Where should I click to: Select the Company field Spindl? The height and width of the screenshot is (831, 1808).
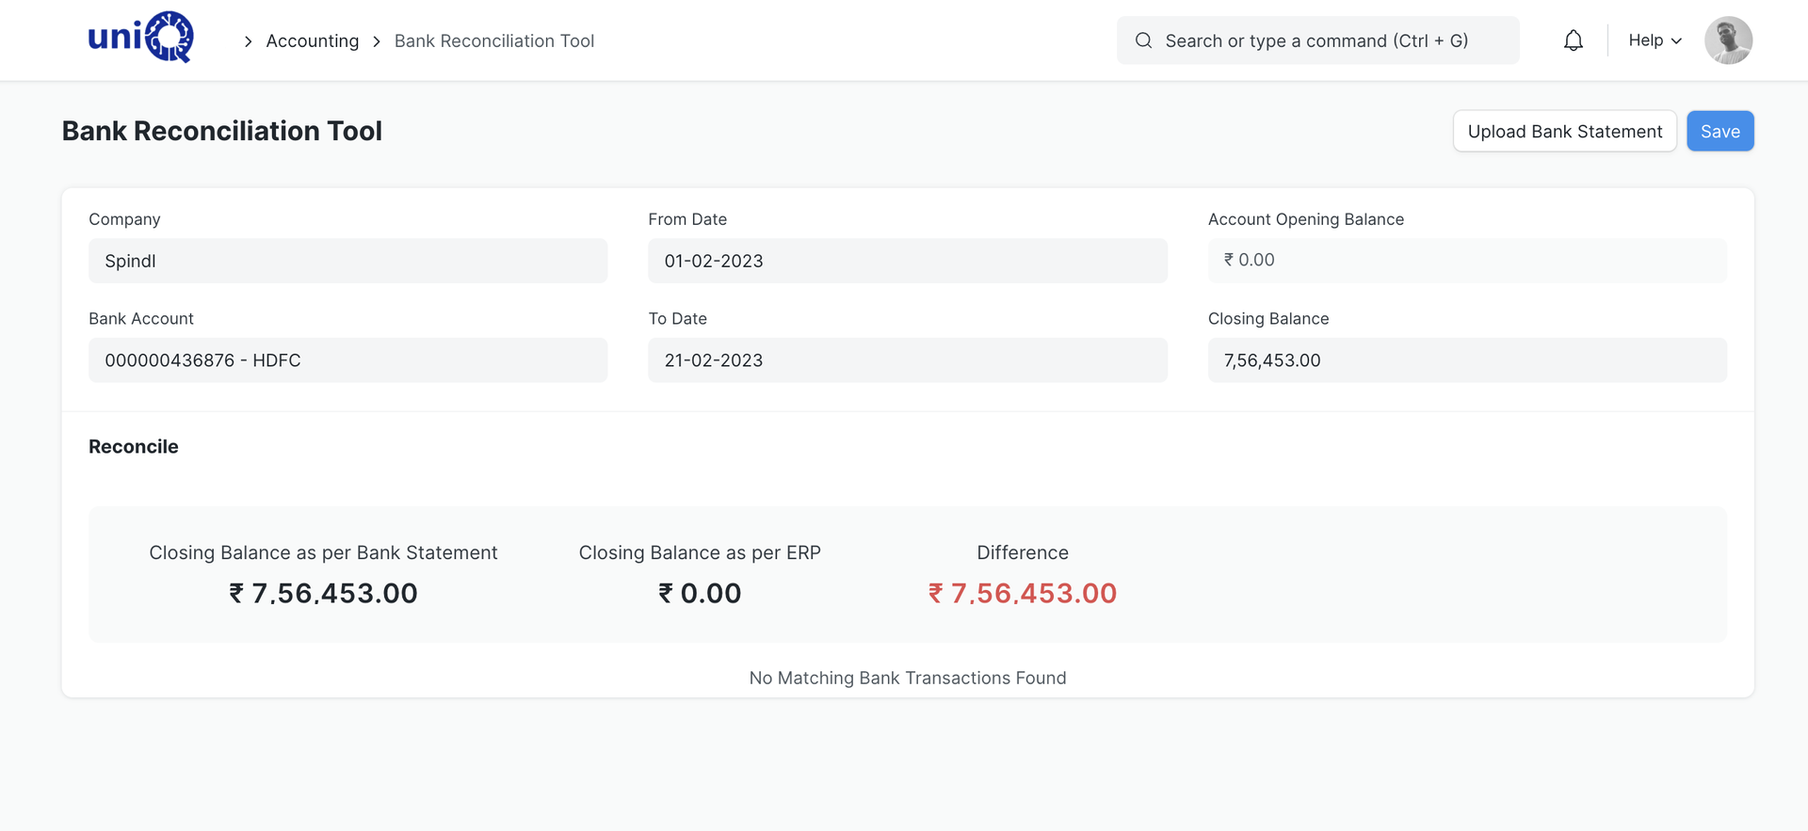[347, 261]
